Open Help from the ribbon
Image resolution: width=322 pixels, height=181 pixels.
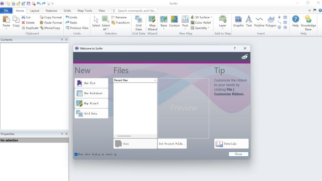295,21
